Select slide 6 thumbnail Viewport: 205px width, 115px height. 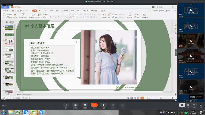[9, 63]
